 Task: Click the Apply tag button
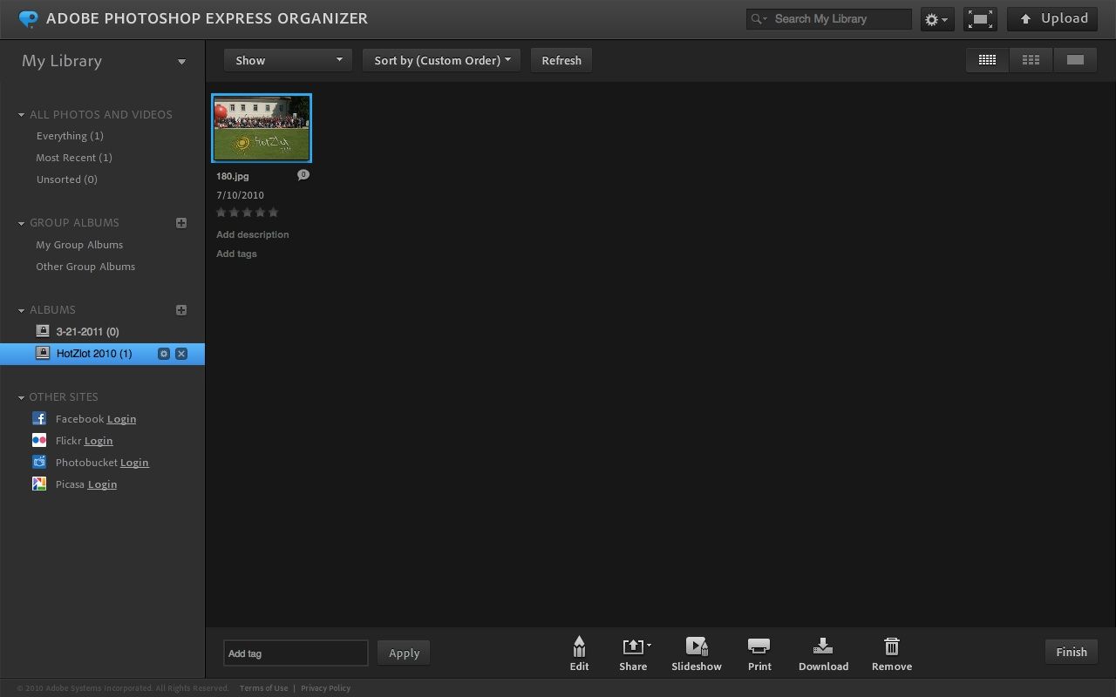(x=404, y=653)
